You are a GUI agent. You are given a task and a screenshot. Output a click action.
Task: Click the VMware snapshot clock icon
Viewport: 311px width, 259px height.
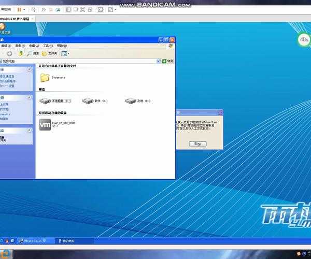(x=44, y=9)
